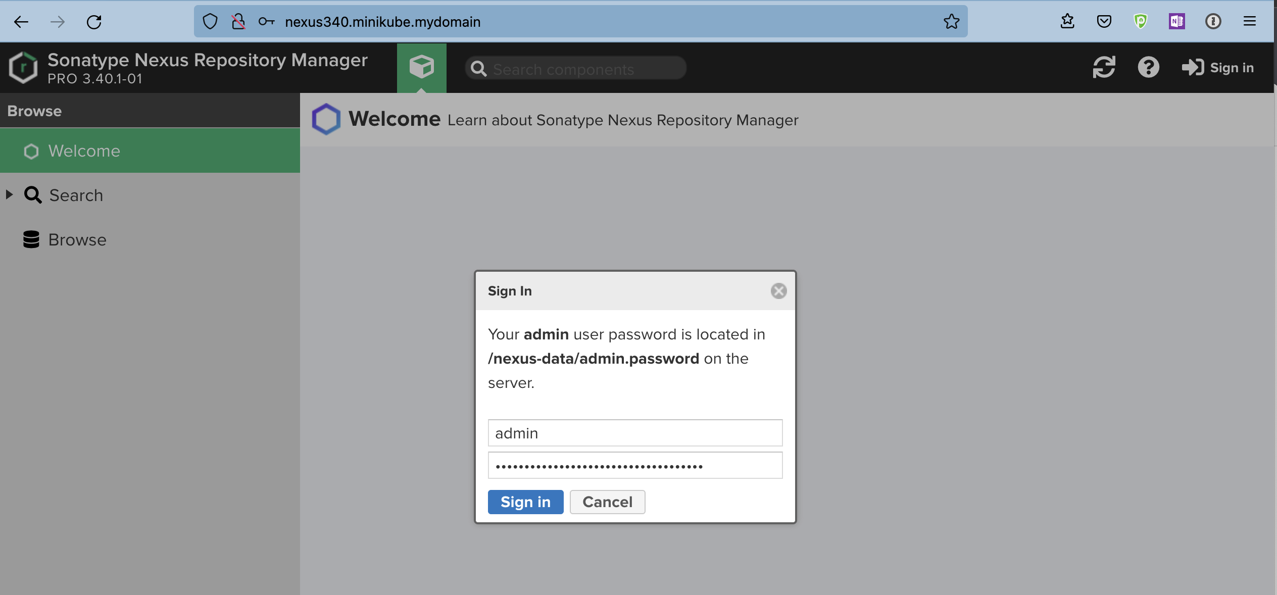Image resolution: width=1277 pixels, height=595 pixels.
Task: Click the tracking protection shield icon
Action: [x=210, y=22]
